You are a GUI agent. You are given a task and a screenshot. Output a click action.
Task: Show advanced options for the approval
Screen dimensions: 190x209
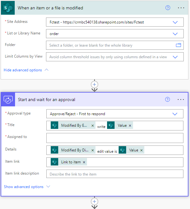tap(27, 187)
